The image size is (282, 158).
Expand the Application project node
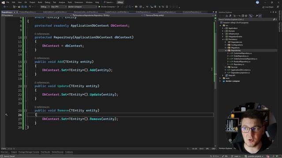[x=223, y=28]
